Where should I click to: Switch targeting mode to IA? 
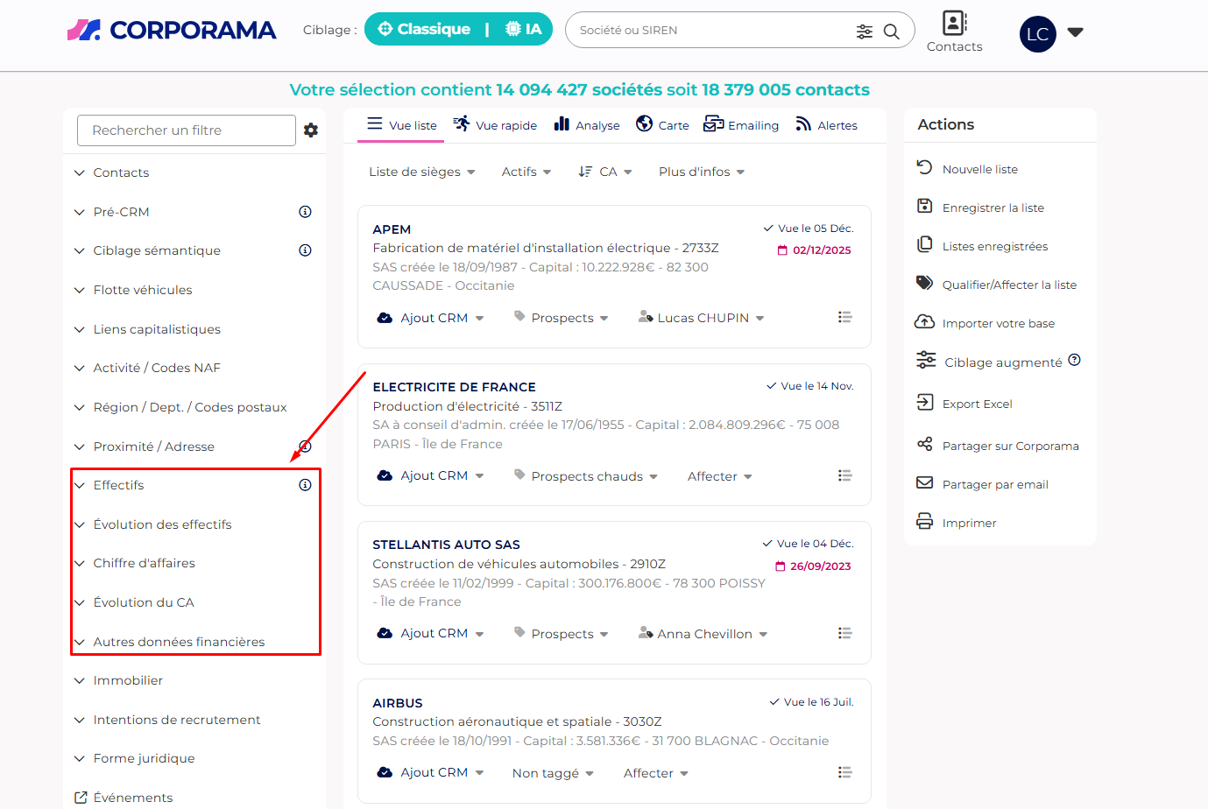tap(524, 30)
